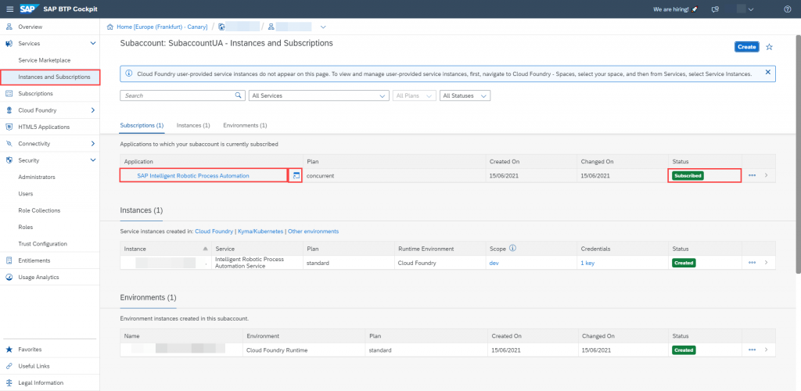
Task: Open Trust Configuration menu item
Action: [x=42, y=244]
